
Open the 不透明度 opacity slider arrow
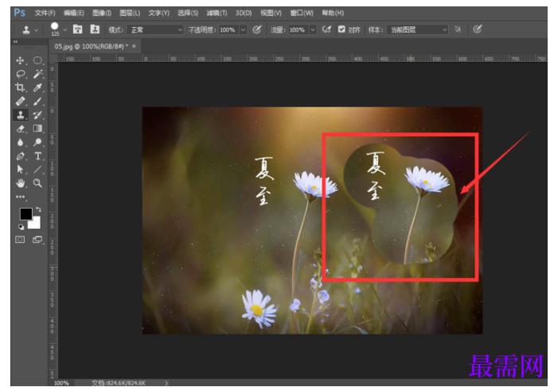point(243,30)
